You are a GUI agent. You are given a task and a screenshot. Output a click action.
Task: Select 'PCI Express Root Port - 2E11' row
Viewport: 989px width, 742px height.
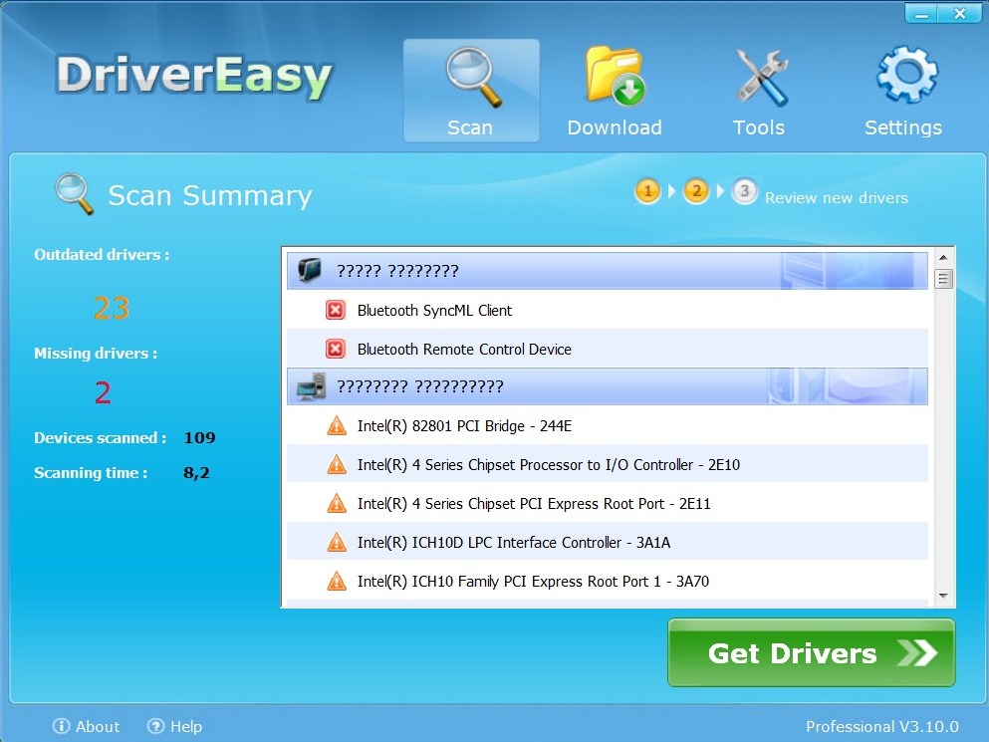click(607, 504)
